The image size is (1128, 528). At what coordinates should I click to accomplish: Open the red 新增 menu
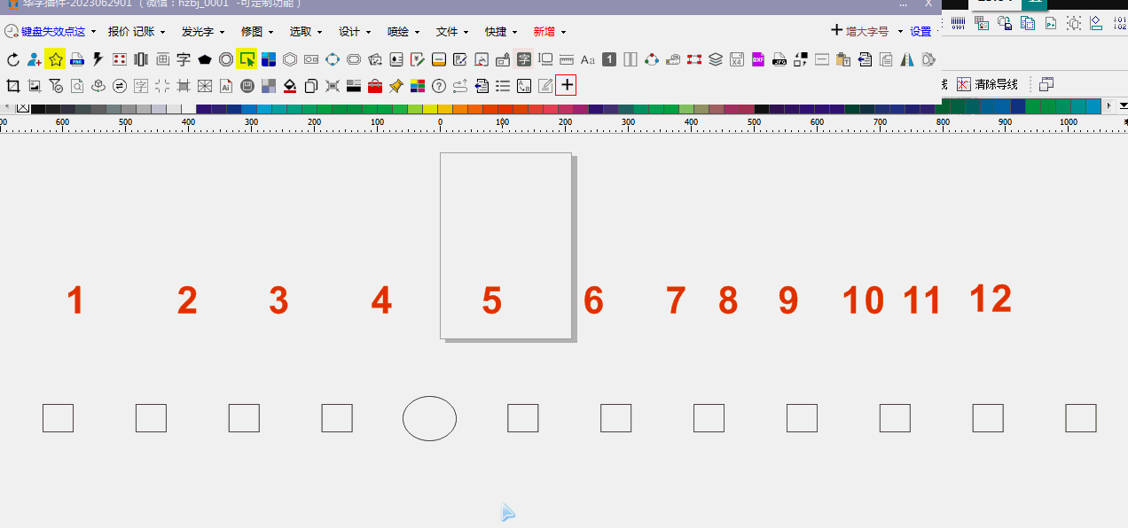click(549, 31)
